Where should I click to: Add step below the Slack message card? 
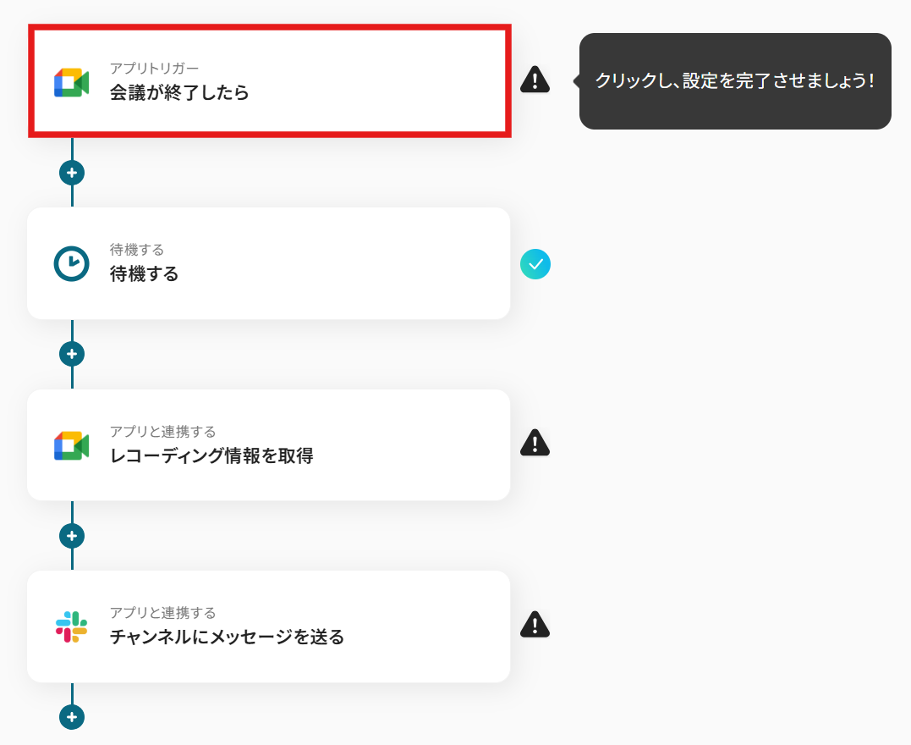[72, 717]
